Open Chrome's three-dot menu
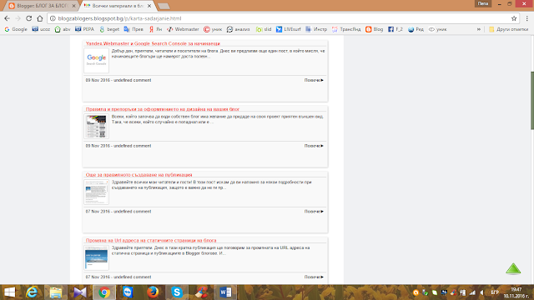Image resolution: width=534 pixels, height=300 pixels. [526, 18]
